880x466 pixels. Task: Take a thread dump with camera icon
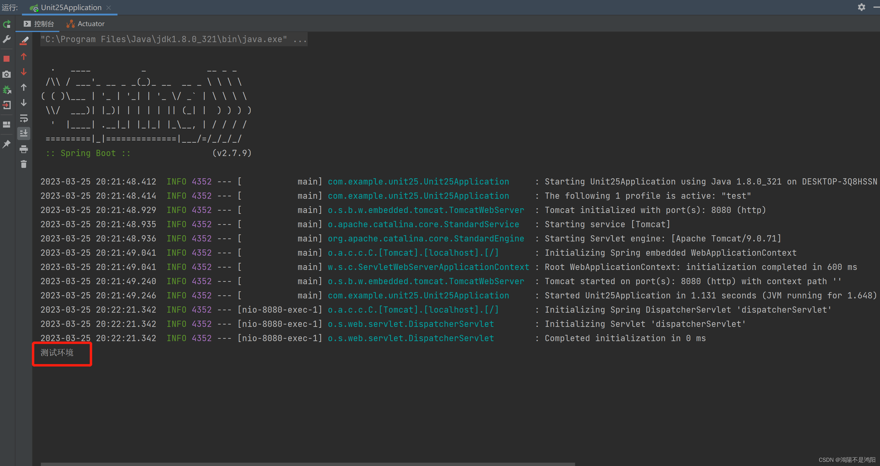point(7,74)
